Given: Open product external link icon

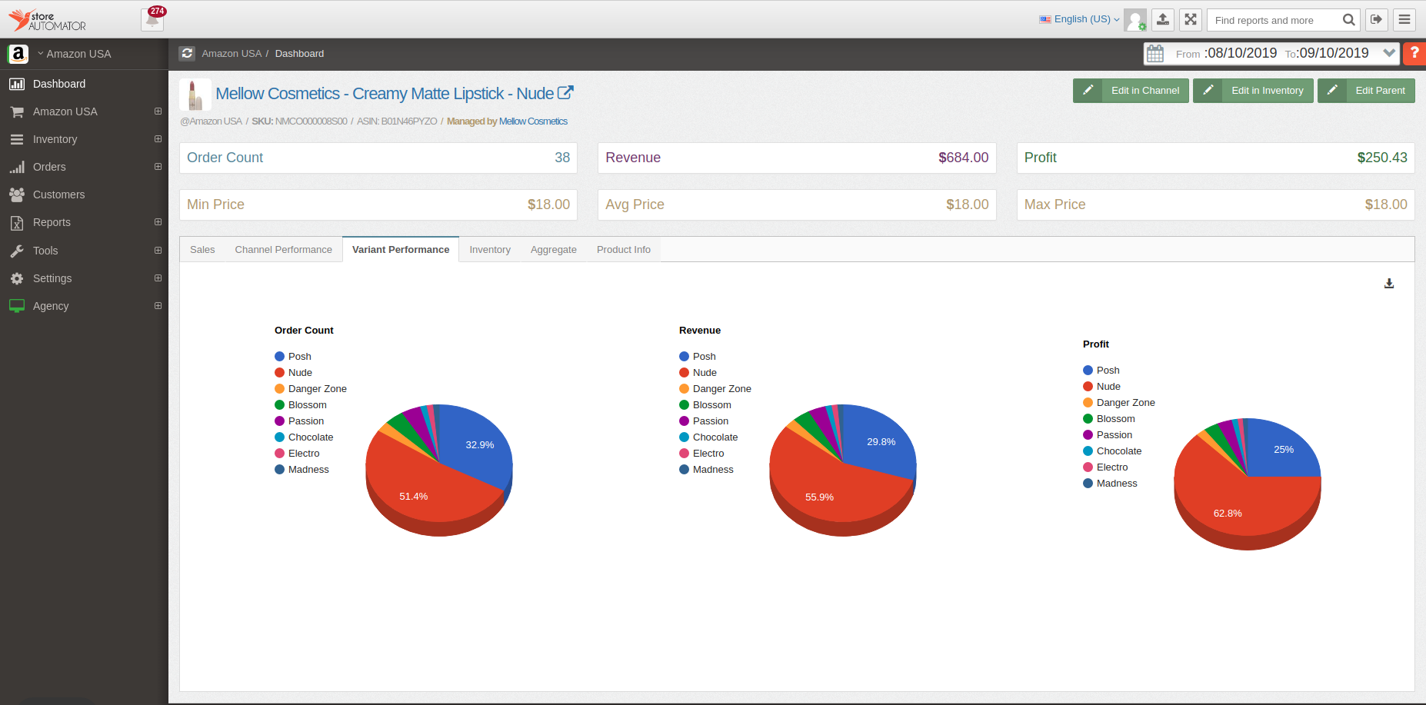Looking at the screenshot, I should point(565,93).
